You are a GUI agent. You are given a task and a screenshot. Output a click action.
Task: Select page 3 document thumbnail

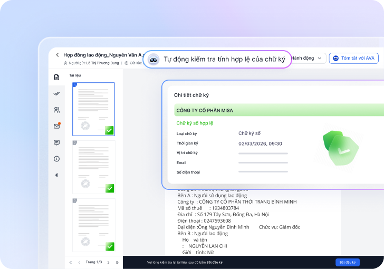click(x=94, y=225)
